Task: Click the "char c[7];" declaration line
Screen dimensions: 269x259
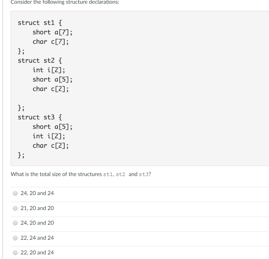Action: click(x=51, y=41)
